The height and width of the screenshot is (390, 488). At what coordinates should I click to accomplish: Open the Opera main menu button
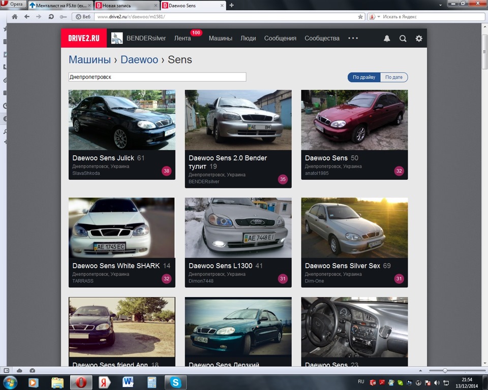click(13, 4)
